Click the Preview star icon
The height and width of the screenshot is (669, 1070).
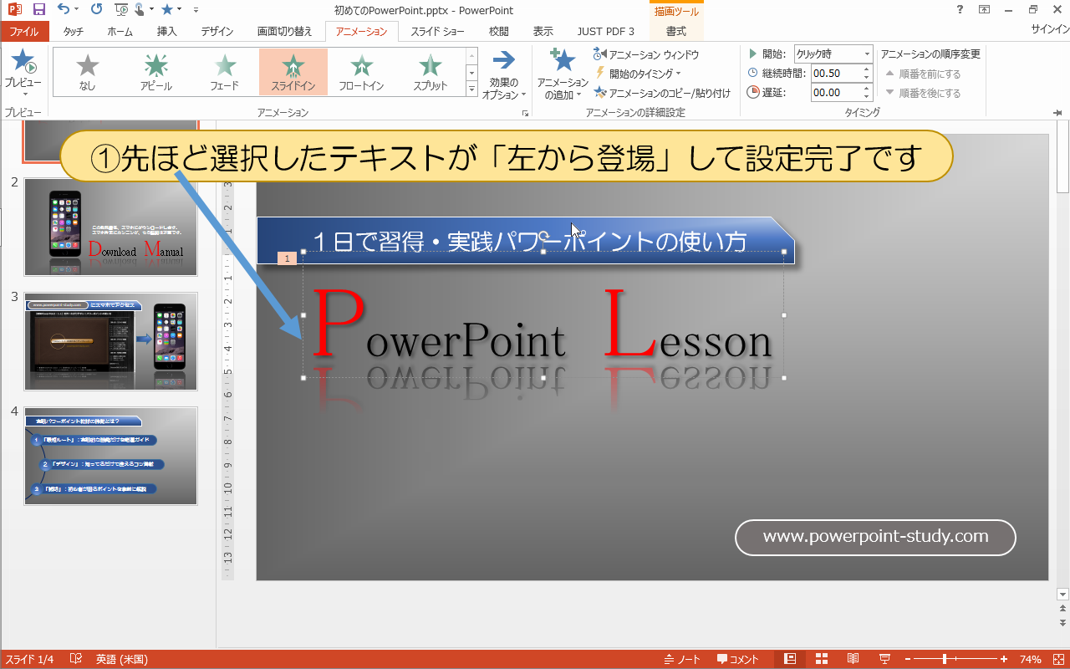[x=23, y=63]
